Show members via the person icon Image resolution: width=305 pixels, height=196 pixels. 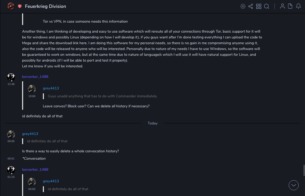tap(282, 6)
